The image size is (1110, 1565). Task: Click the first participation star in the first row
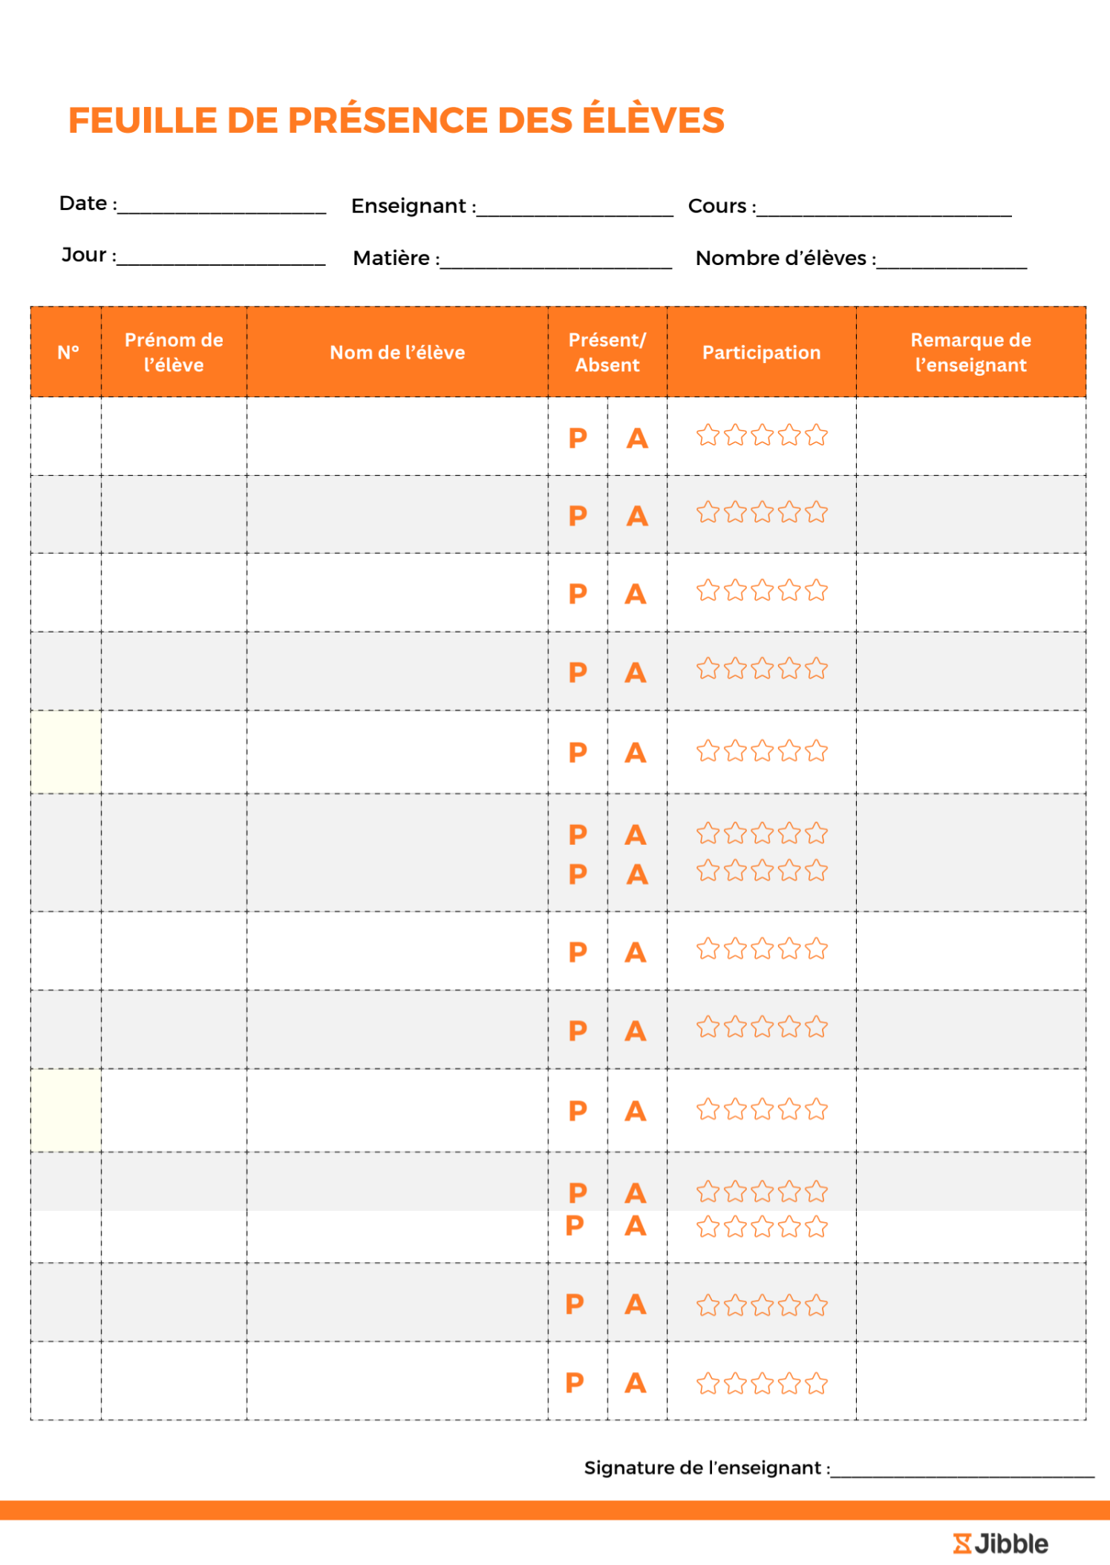click(708, 435)
